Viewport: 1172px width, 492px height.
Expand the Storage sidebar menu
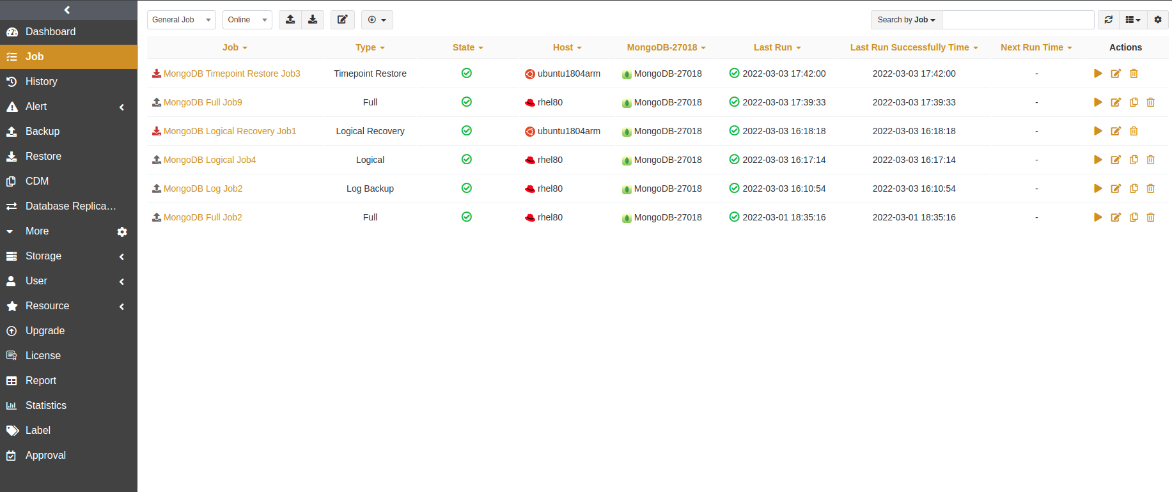68,256
